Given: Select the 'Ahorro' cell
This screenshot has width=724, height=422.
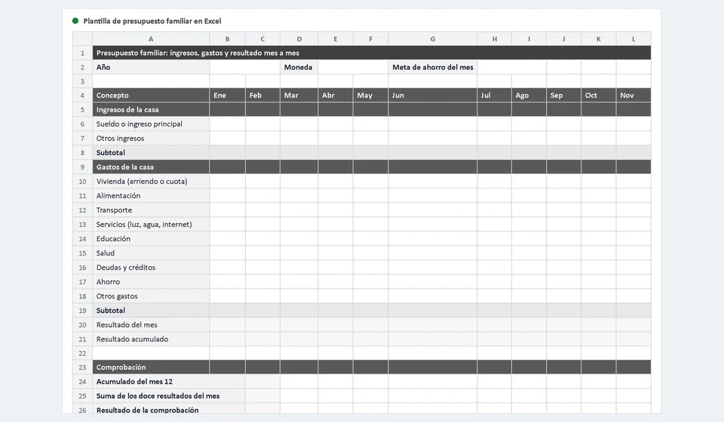Looking at the screenshot, I should pyautogui.click(x=151, y=282).
